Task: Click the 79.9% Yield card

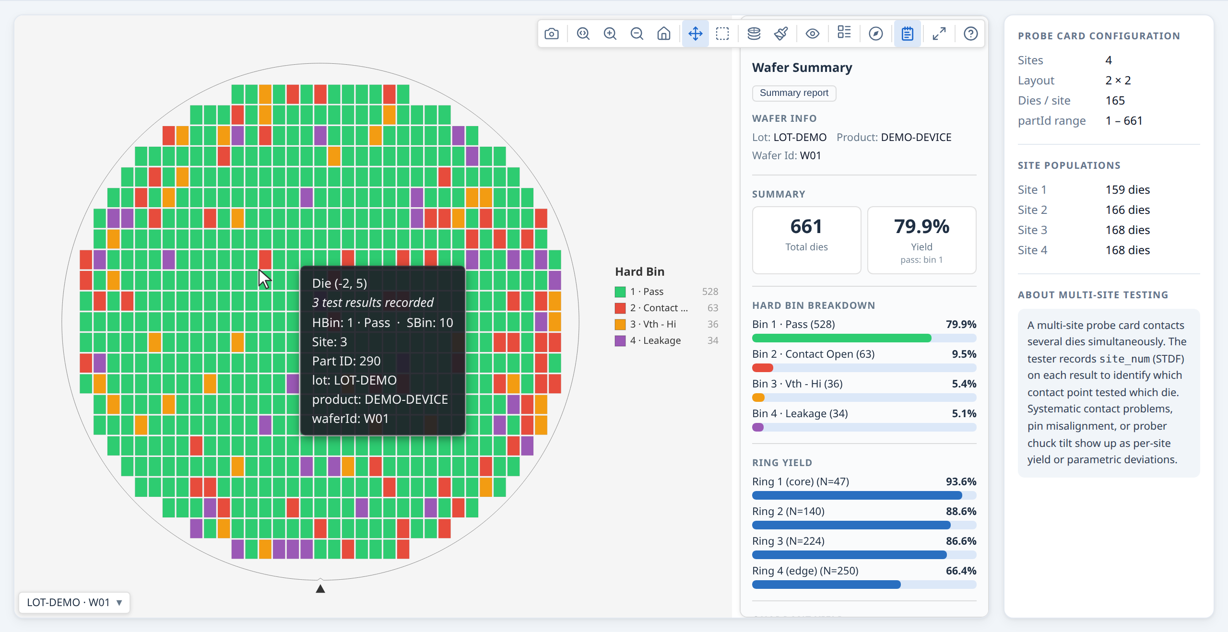Action: [x=921, y=240]
